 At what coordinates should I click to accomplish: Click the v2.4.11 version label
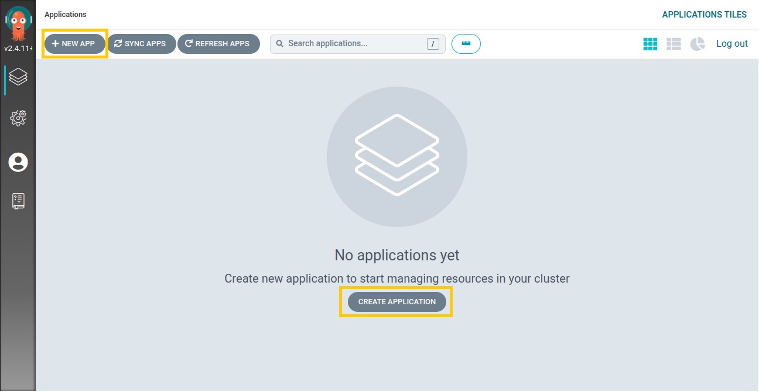click(x=18, y=49)
